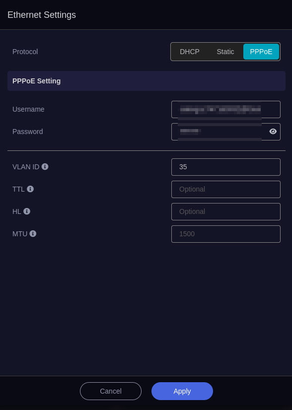Click the MTU info icon
The height and width of the screenshot is (410, 292).
(33, 233)
